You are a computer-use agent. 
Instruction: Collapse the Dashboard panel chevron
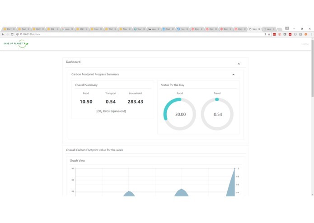[239, 64]
